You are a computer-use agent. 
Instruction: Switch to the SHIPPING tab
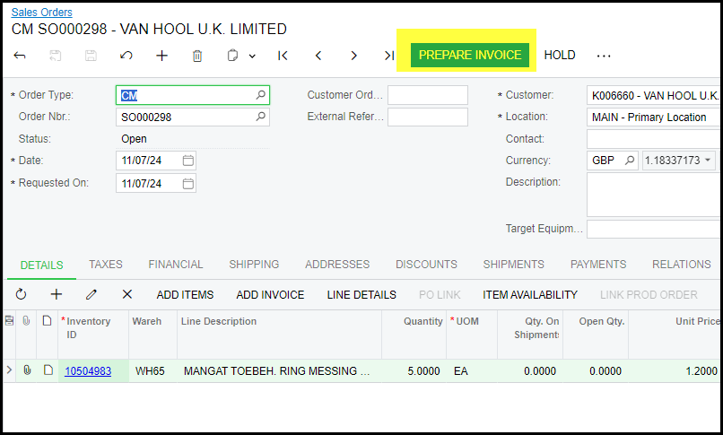point(254,265)
